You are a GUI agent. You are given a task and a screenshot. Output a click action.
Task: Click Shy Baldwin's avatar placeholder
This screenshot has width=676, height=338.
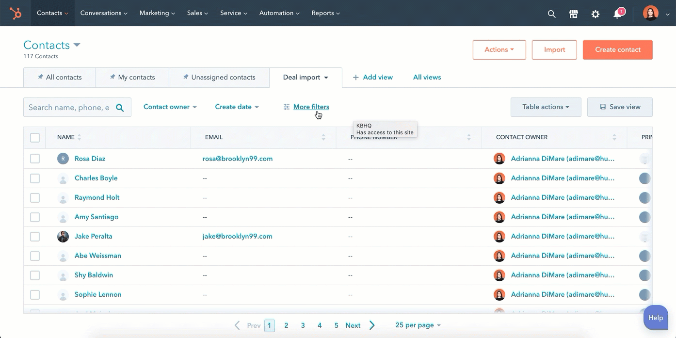pos(63,275)
